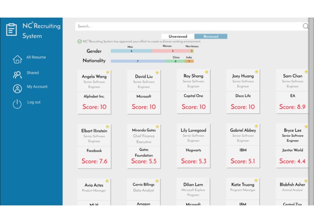Open Shared menu item

pyautogui.click(x=33, y=73)
